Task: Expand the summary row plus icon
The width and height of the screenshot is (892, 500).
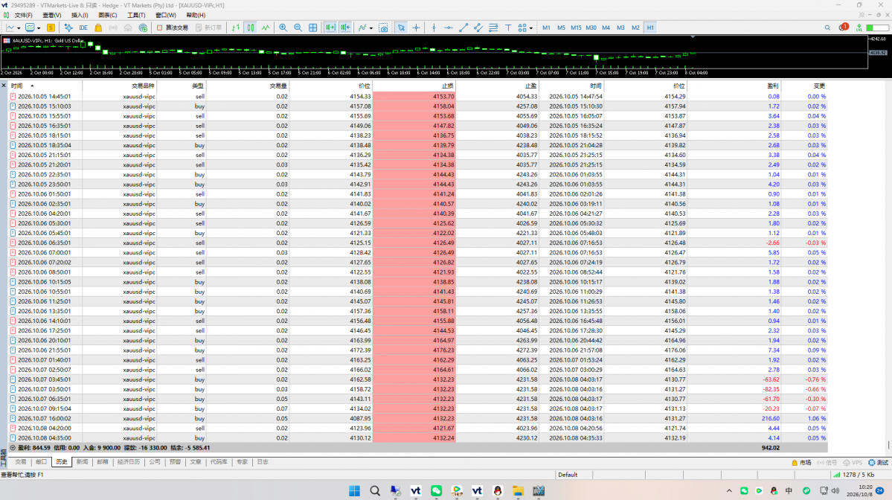Action: coord(13,448)
